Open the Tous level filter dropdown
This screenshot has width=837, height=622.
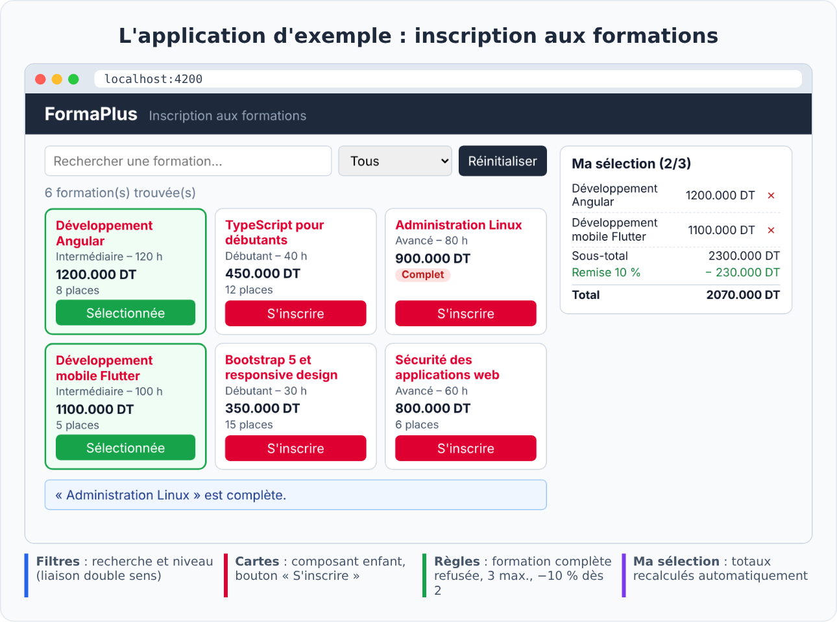395,161
